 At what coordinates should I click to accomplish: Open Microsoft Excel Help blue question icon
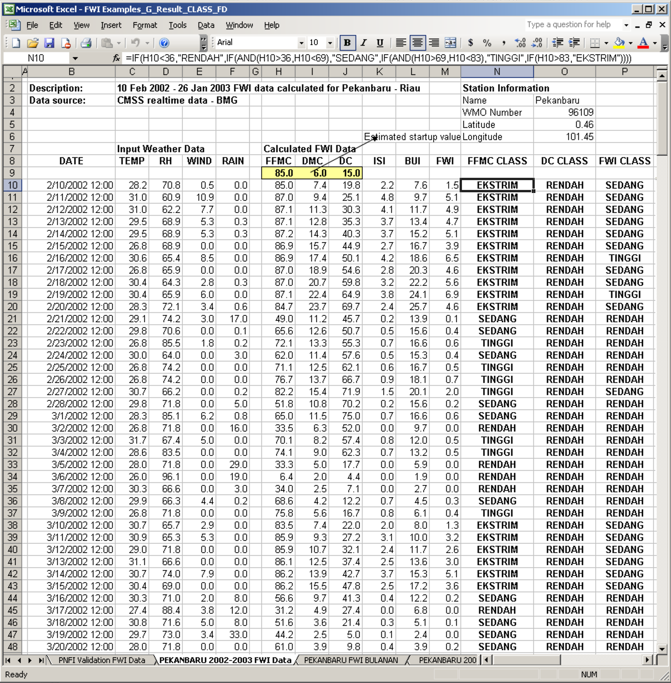pyautogui.click(x=164, y=43)
